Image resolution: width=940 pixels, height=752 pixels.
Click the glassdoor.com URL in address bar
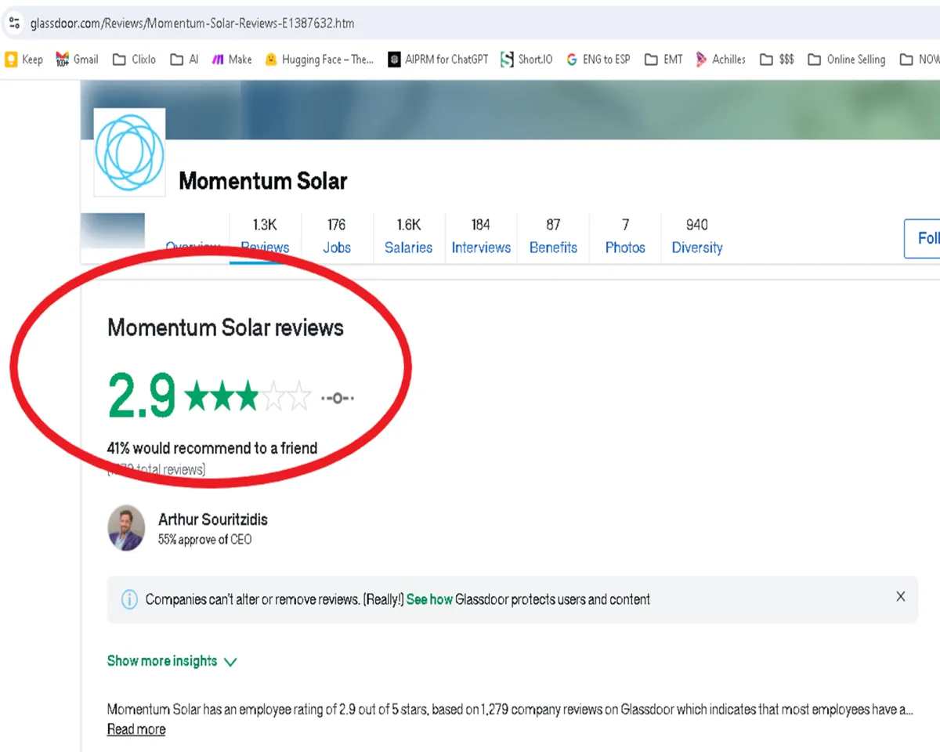pos(192,23)
